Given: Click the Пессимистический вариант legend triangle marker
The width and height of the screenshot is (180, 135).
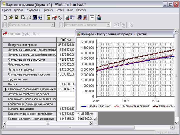Looking at the screenshot, I should [117, 106].
